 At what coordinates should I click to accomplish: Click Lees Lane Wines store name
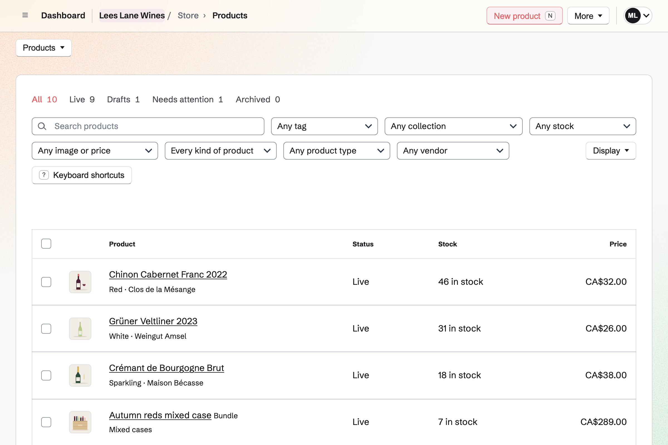132,15
